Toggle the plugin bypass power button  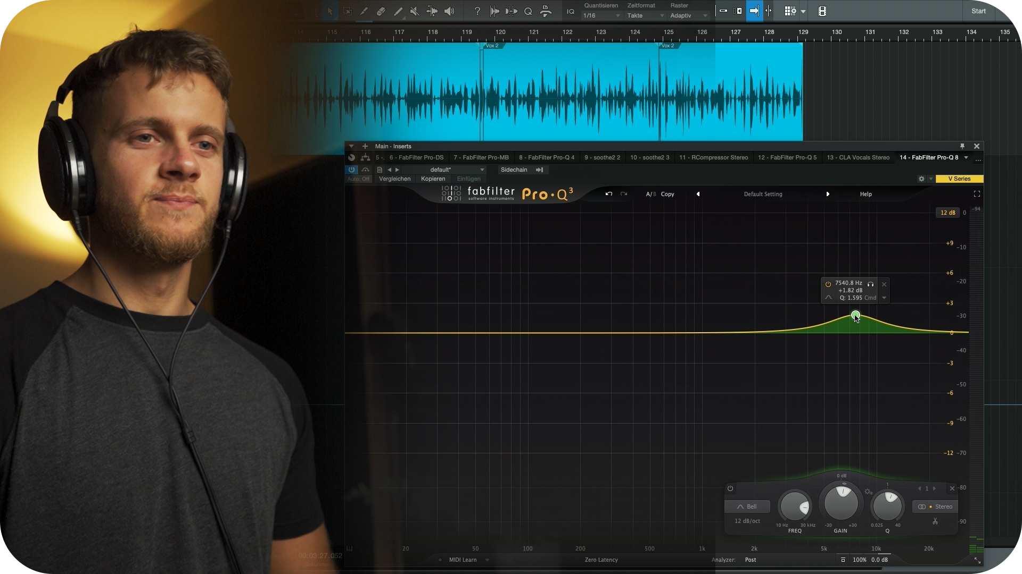351,170
